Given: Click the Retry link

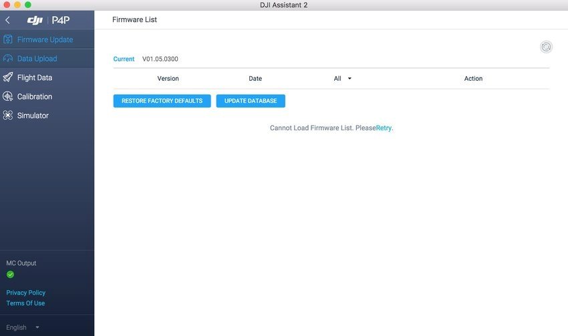Looking at the screenshot, I should tap(384, 128).
